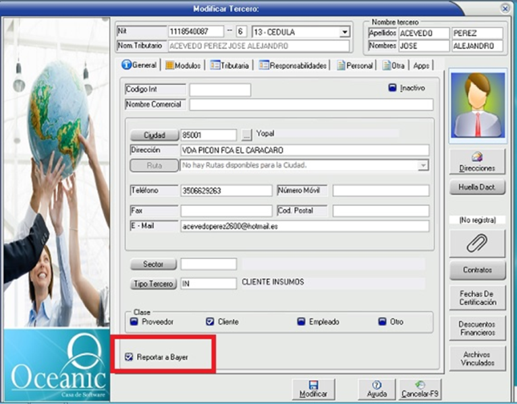Click the Modificar save disk button
The image size is (517, 404).
pyautogui.click(x=313, y=389)
